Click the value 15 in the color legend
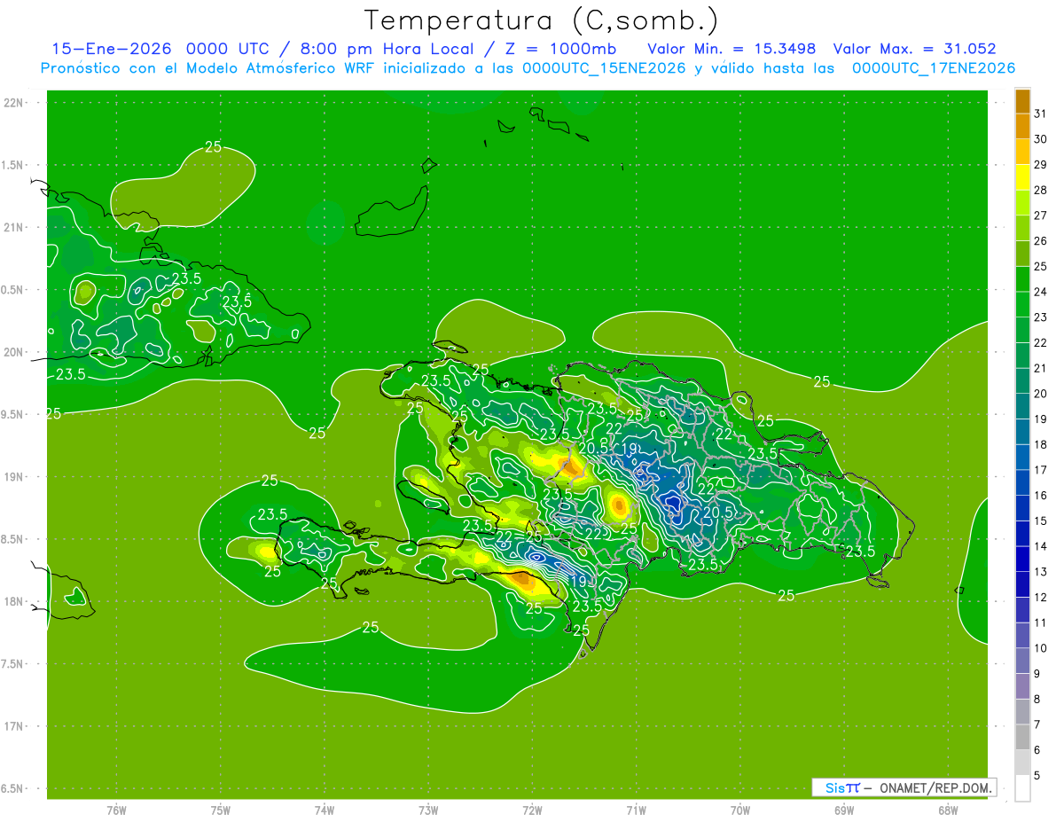 pos(1040,521)
